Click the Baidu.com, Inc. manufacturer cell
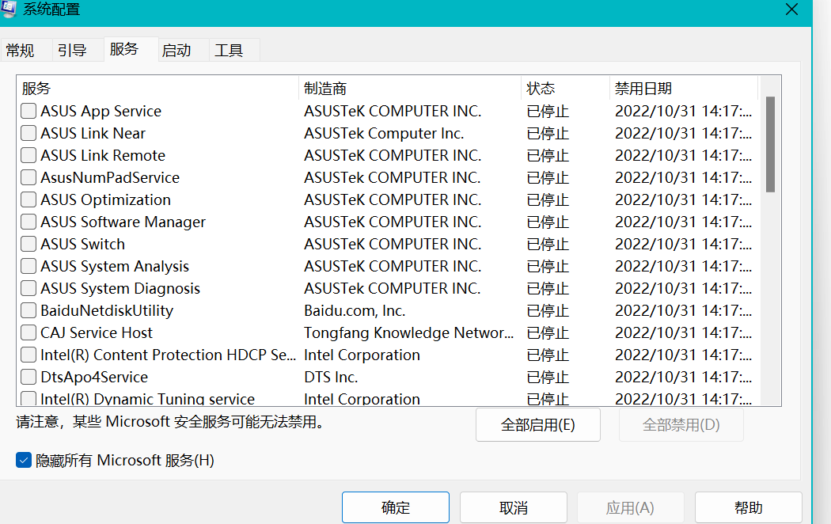 pyautogui.click(x=355, y=310)
